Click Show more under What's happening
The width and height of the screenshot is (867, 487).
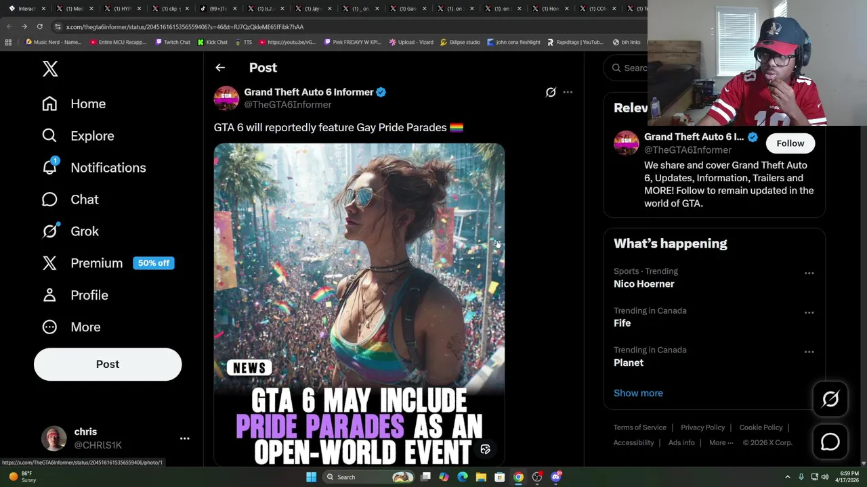(638, 393)
